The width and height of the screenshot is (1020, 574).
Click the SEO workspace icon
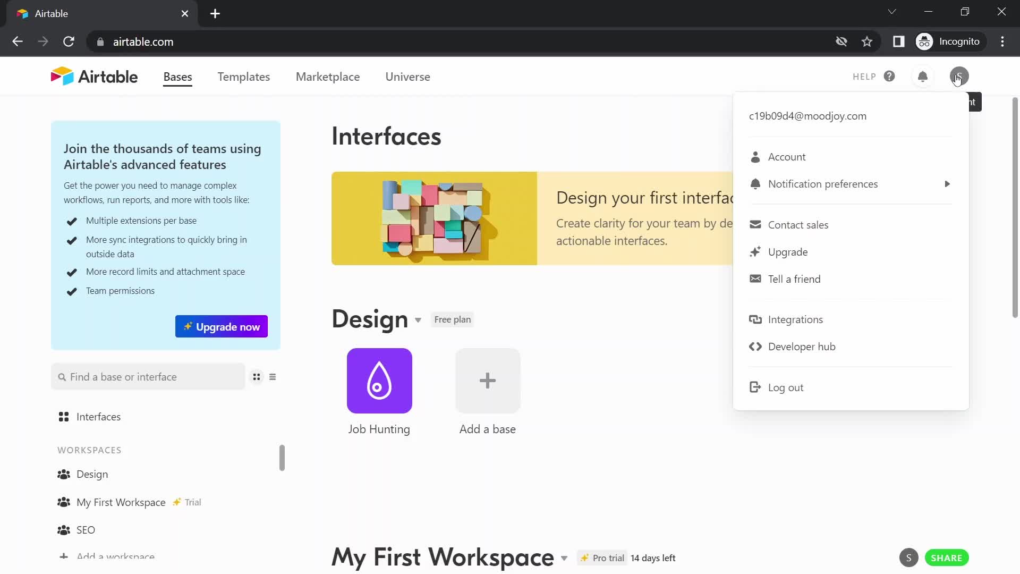point(64,530)
